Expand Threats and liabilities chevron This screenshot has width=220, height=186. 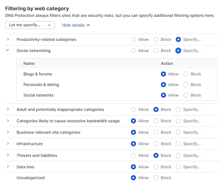click(x=8, y=155)
